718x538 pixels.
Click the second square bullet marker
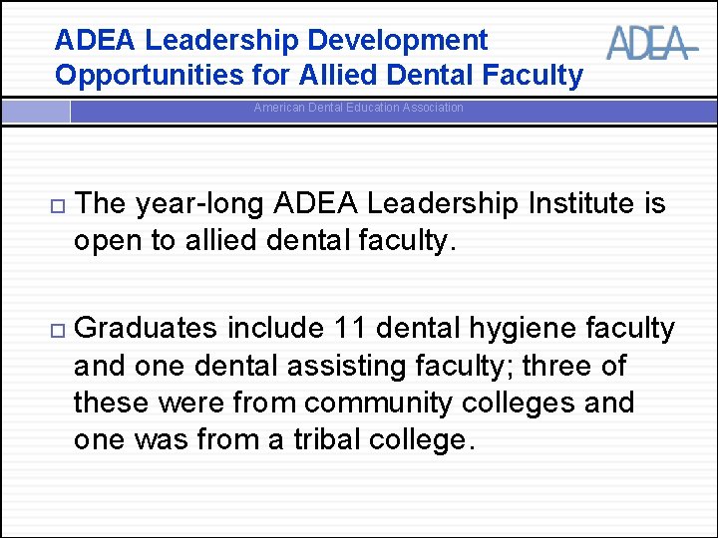(55, 330)
